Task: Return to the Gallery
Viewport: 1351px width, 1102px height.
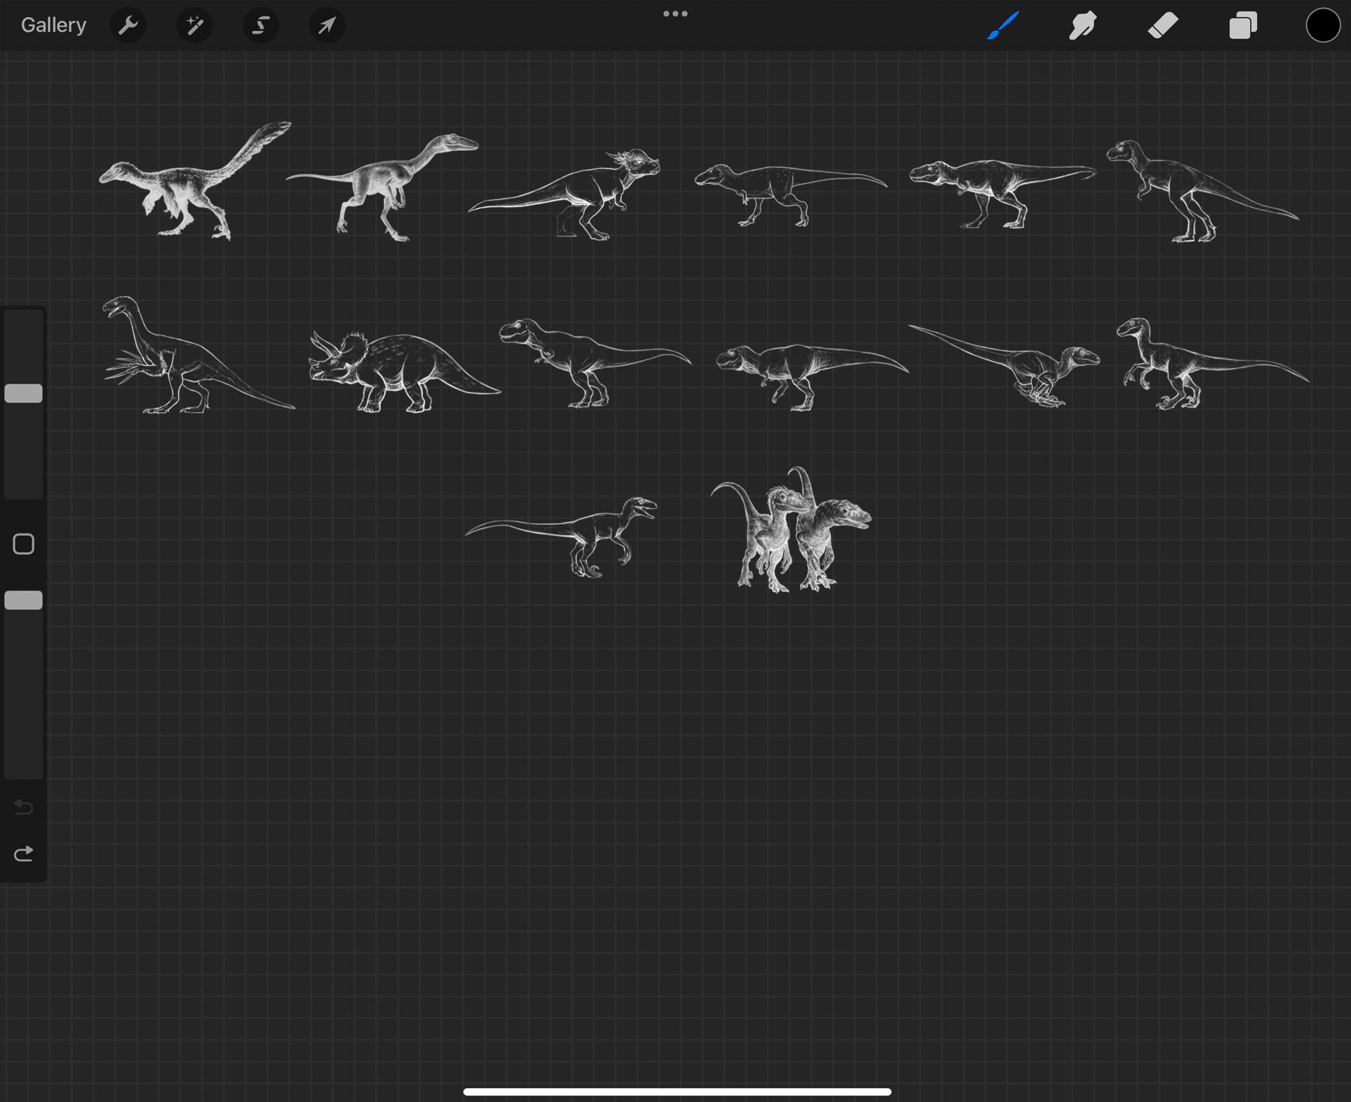Action: [53, 25]
